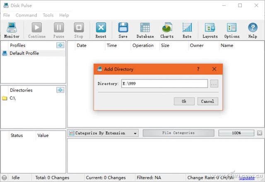Screen dimensions: 265x182
Task: Sort by the Operation column header
Action: click(x=143, y=45)
